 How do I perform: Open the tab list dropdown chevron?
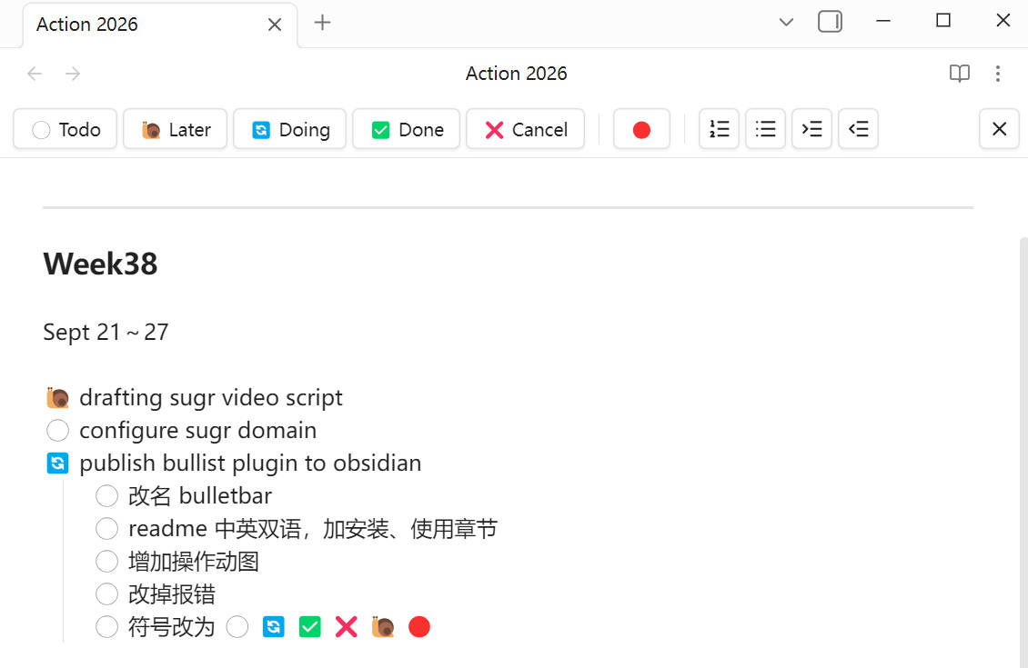coord(786,22)
